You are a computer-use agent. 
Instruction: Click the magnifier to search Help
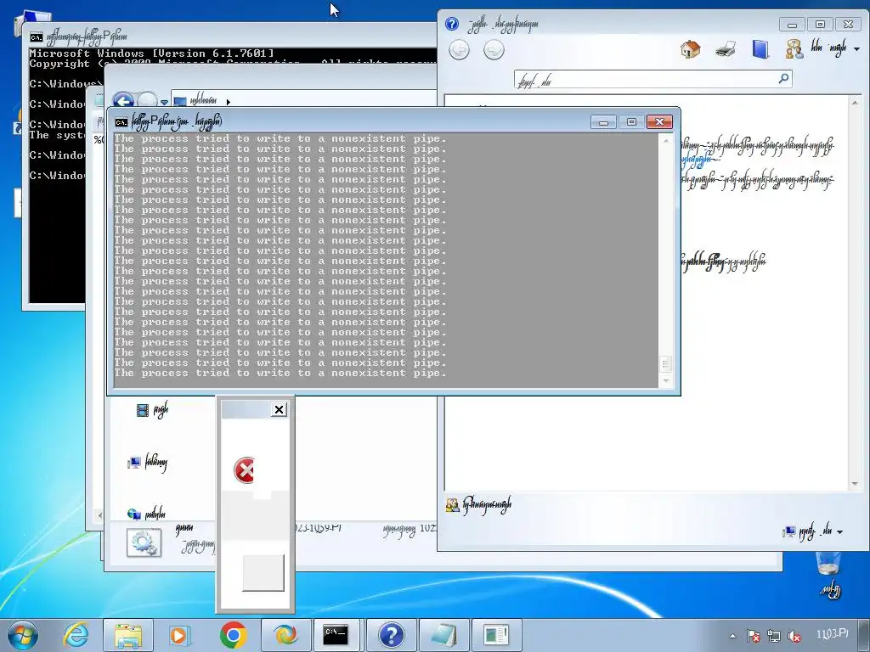point(783,79)
